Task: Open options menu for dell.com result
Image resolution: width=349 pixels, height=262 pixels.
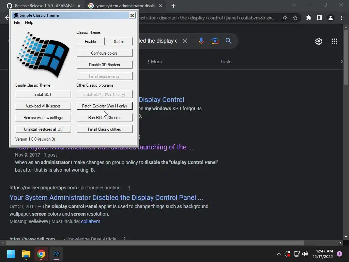Action: (x=125, y=238)
